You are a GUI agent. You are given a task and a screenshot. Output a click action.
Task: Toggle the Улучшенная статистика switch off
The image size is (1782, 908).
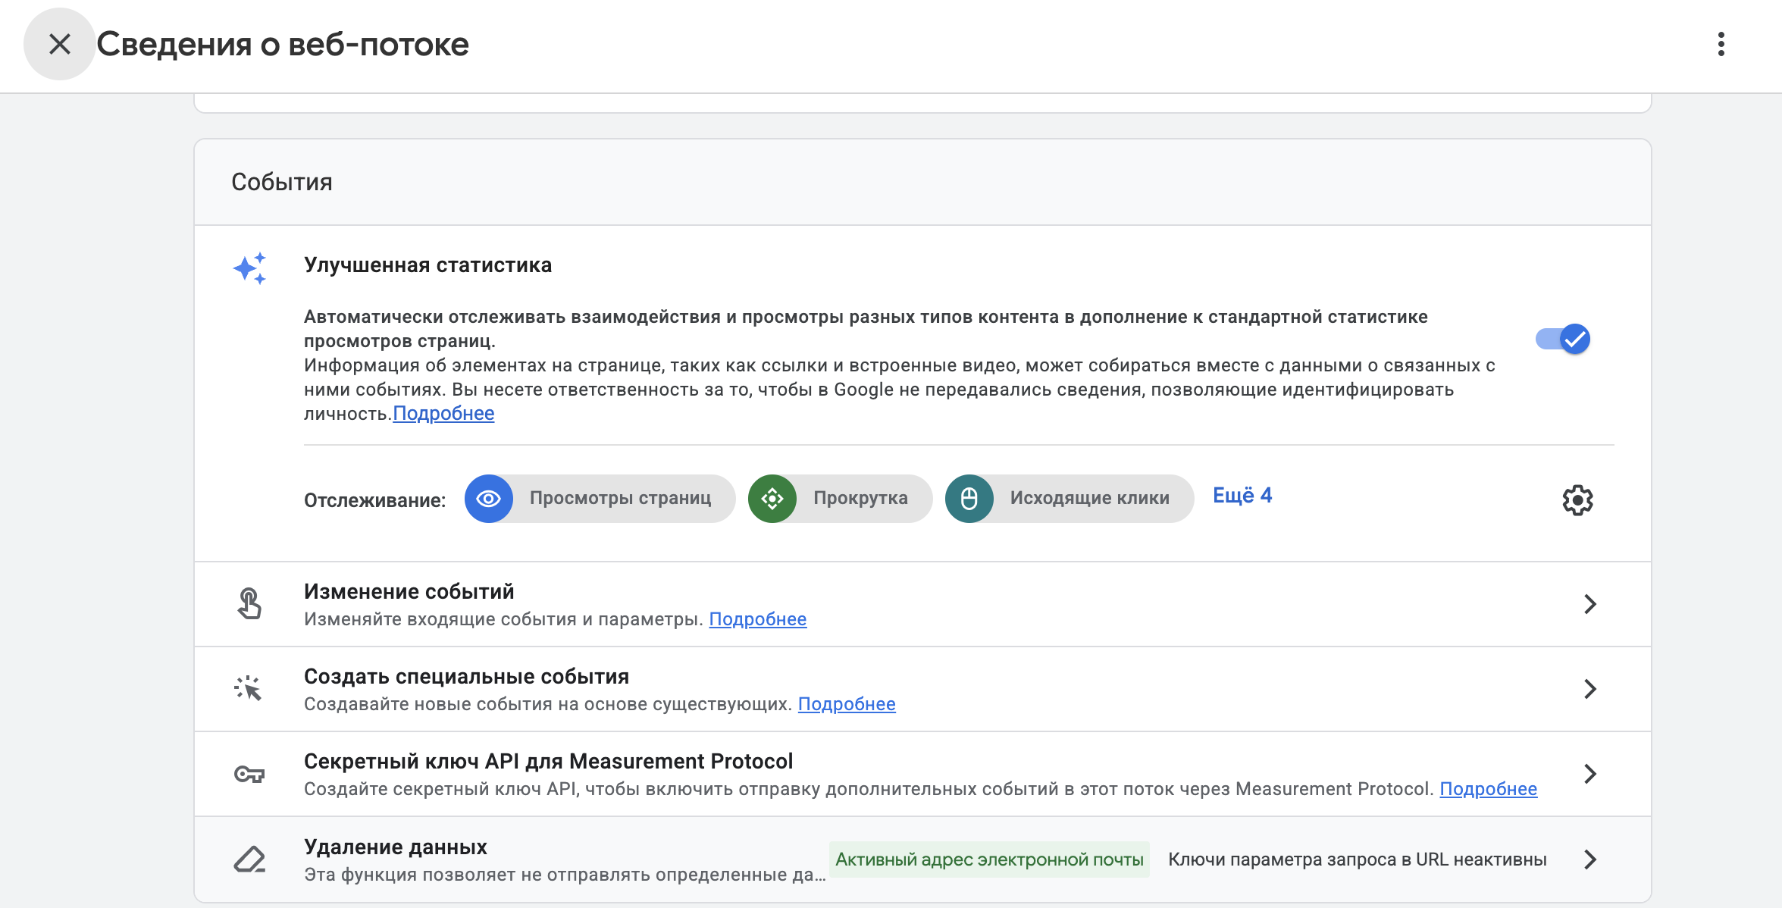1563,339
